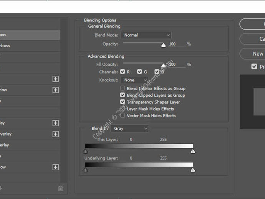Click the Opacity slider handle

click(x=163, y=45)
